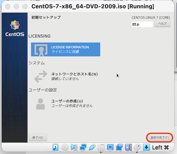Click the 初期セットアップ heading
Screen dimensions: 177x154
(46, 17)
